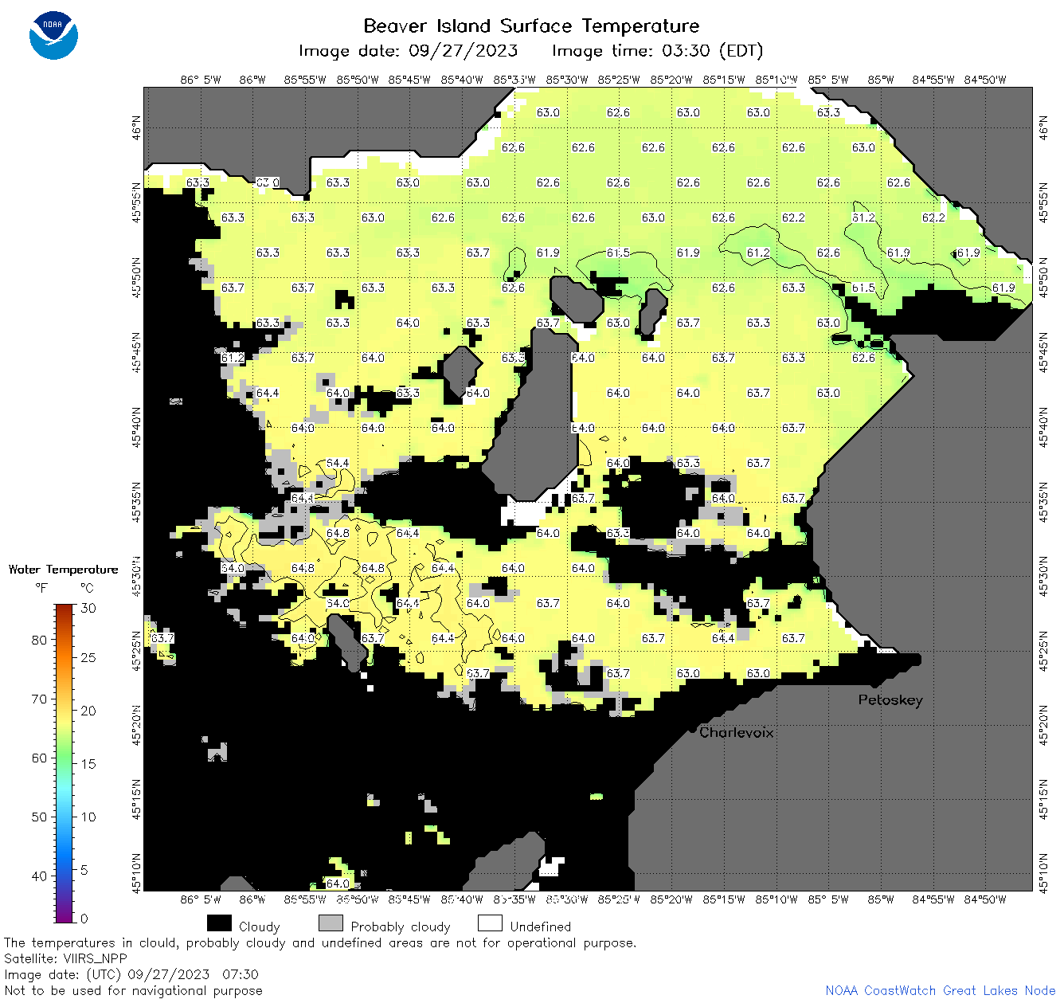1064x1003 pixels.
Task: Select the Beaver Island Surface Temperature title
Action: click(x=531, y=25)
